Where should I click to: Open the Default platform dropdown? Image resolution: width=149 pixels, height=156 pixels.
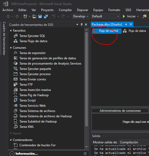pos(105,16)
